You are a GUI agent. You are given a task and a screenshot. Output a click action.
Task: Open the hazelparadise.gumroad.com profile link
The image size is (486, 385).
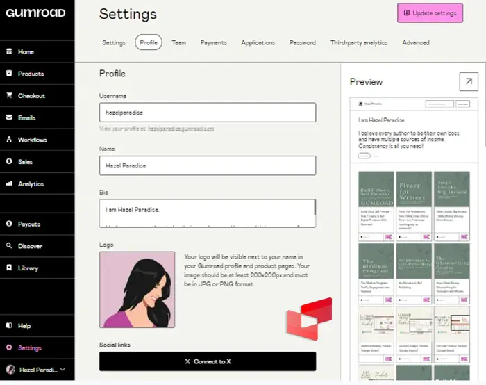pos(181,129)
